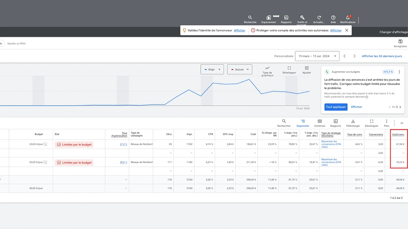Select the cost value 184,61 €
408x229 pixels.
[251, 144]
